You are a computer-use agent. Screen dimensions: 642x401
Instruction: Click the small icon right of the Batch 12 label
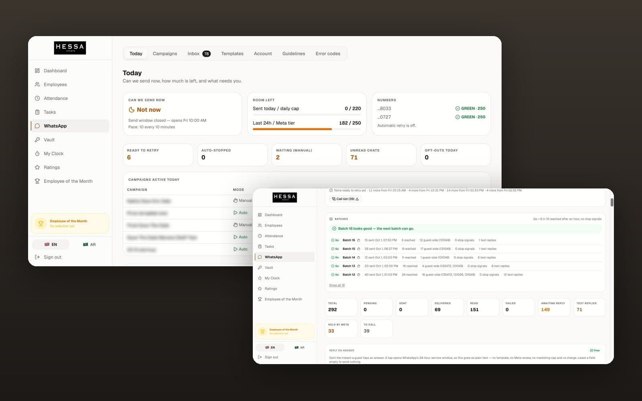[359, 275]
